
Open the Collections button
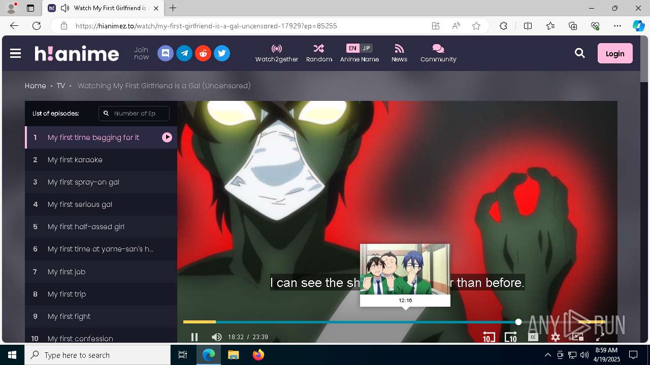[x=573, y=26]
